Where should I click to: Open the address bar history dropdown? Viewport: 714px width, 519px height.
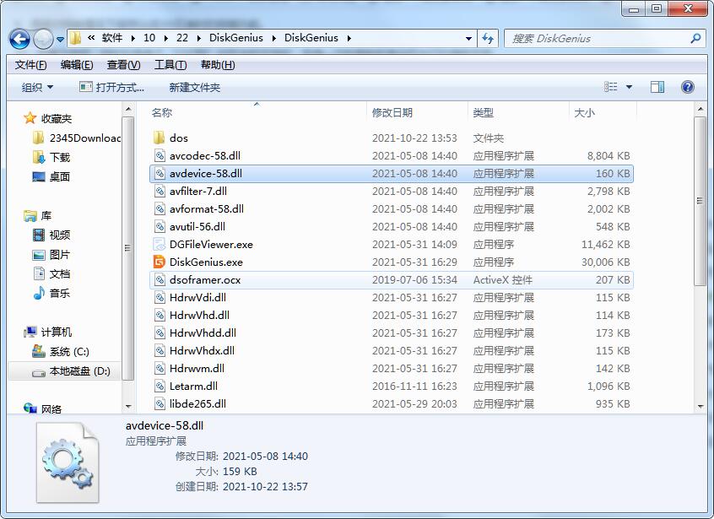coord(468,39)
